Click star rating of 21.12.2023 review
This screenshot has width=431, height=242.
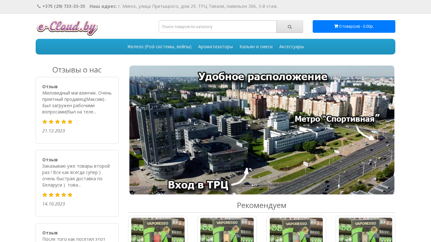(57, 122)
